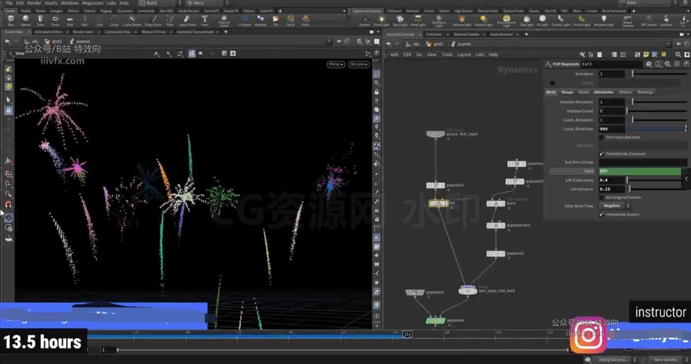Open the Main radial menu dropdown

(x=207, y=3)
